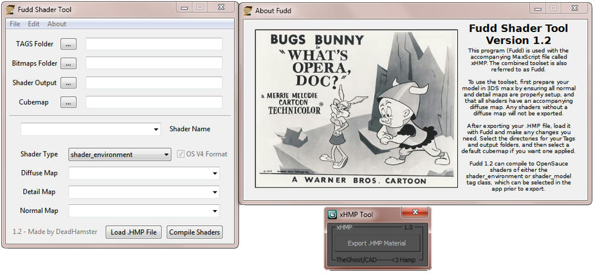Open the Detail Map dropdown list
Image resolution: width=595 pixels, height=274 pixels.
(215, 192)
